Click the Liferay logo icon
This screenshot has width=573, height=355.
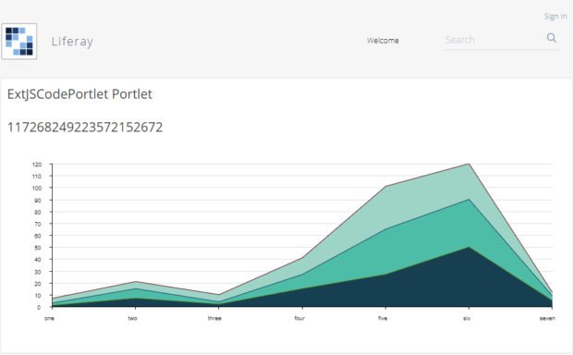pos(19,42)
